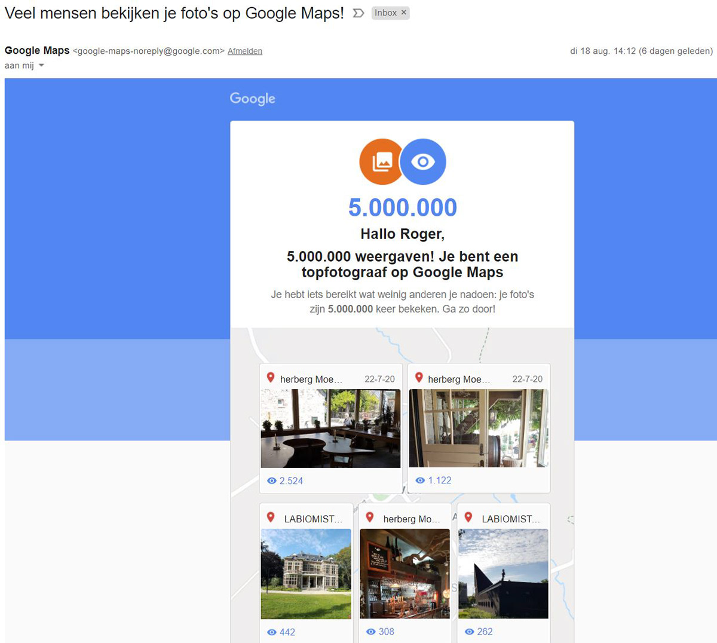
Task: Open the Inbox label chip
Action: [387, 13]
